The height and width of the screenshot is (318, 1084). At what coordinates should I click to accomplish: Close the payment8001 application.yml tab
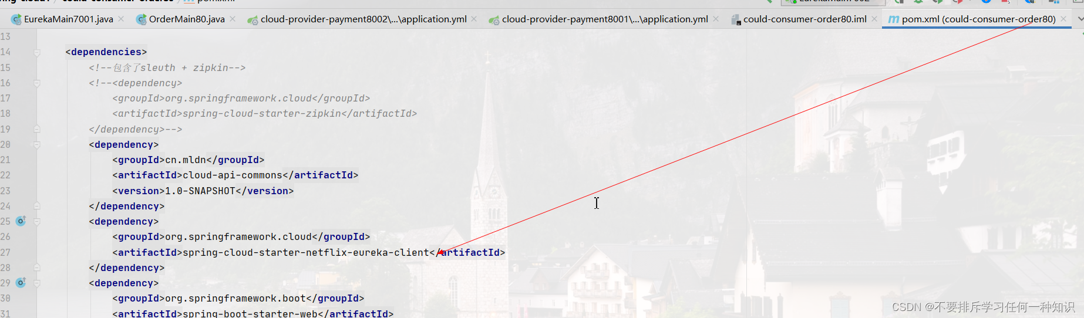click(716, 19)
